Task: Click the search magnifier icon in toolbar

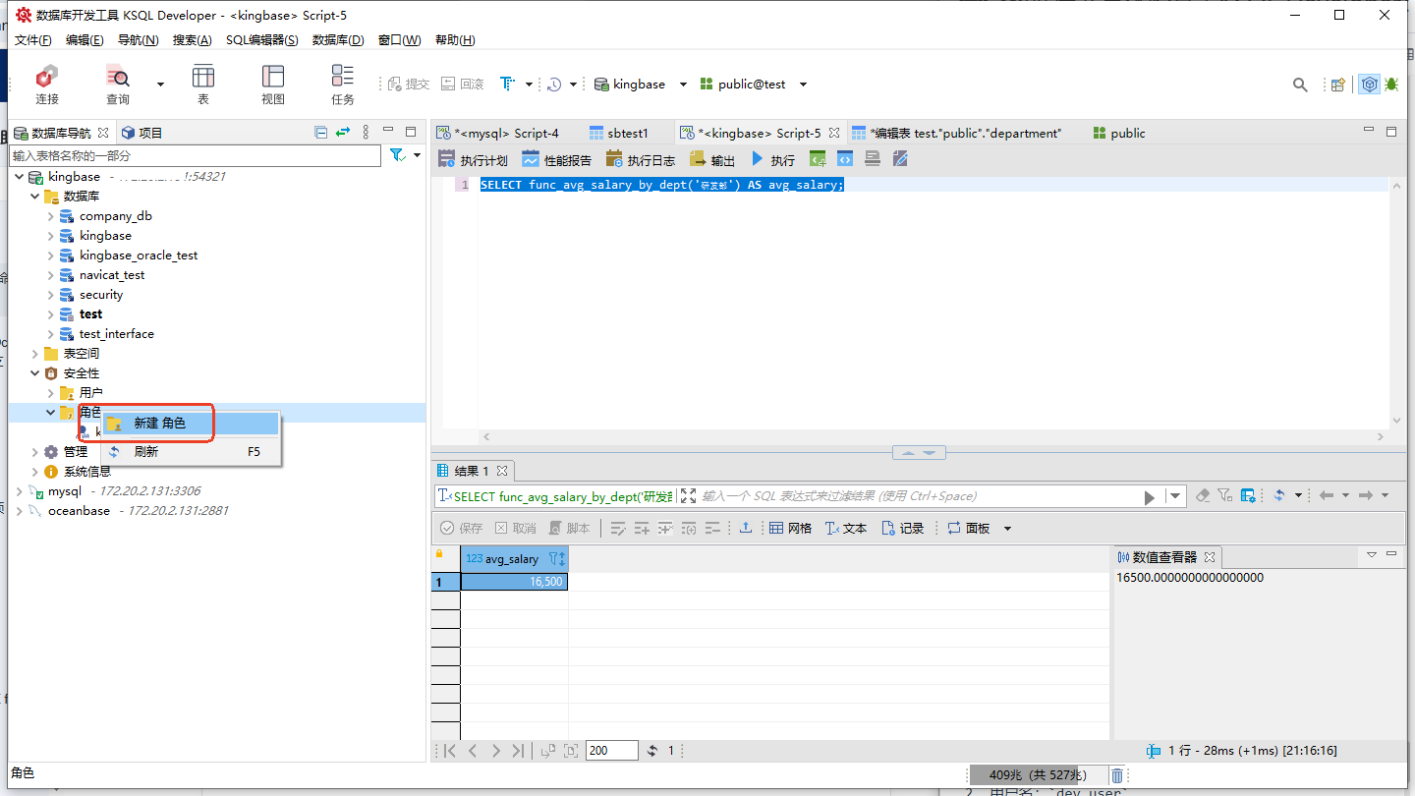Action: point(1300,85)
